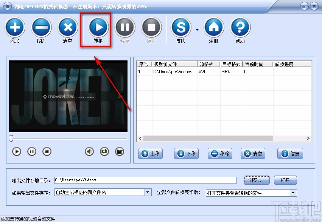The height and width of the screenshot is (222, 322).
Task: Expand the dropdown arrow next to 皮肤
Action: tap(197, 29)
